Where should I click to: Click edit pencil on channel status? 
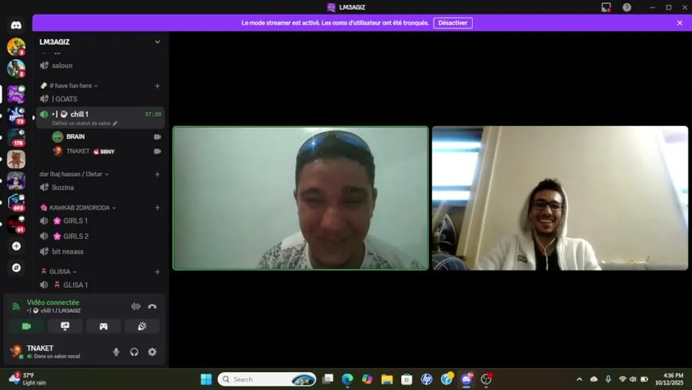click(115, 123)
